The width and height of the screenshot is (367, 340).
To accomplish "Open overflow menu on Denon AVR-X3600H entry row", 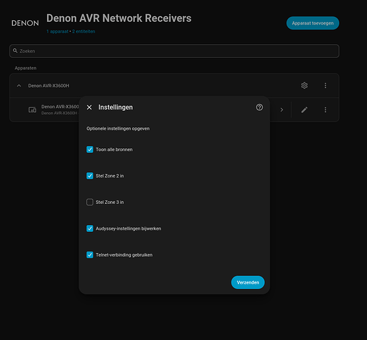I will pyautogui.click(x=325, y=86).
